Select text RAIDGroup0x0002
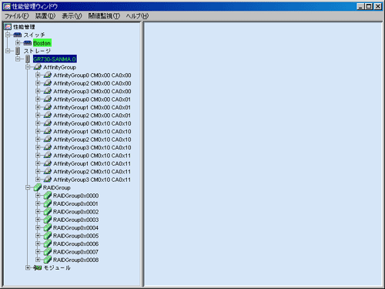The width and height of the screenshot is (385, 289). (75, 212)
